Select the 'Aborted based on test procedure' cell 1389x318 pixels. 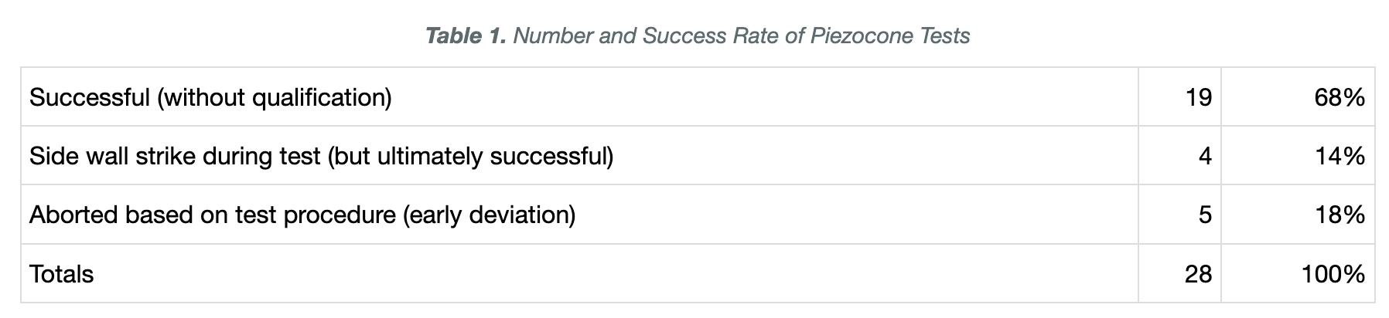coord(579,215)
